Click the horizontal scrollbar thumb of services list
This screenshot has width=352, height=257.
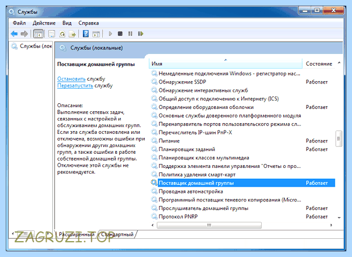click(x=209, y=225)
